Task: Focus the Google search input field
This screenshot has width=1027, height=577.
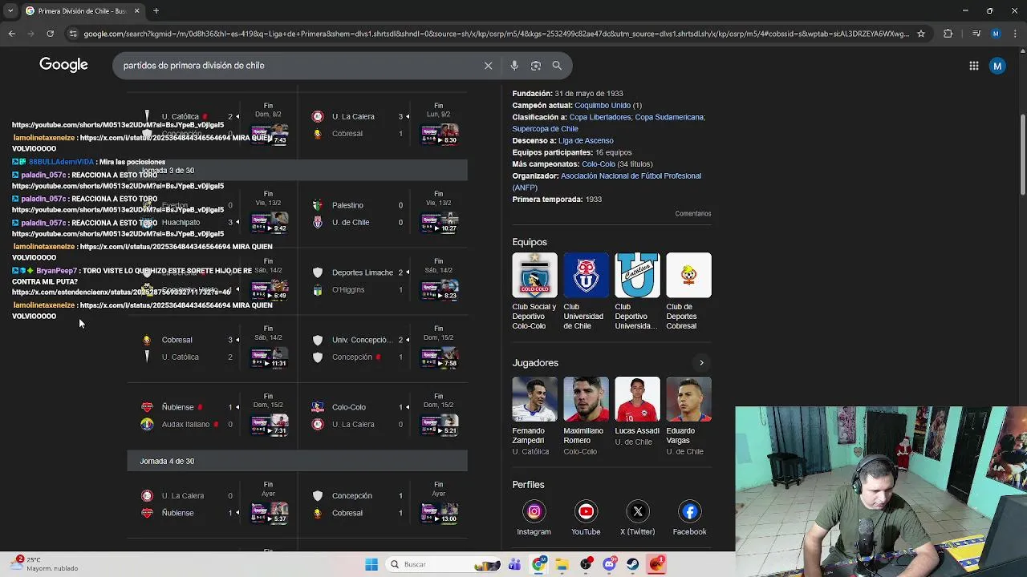Action: (297, 66)
